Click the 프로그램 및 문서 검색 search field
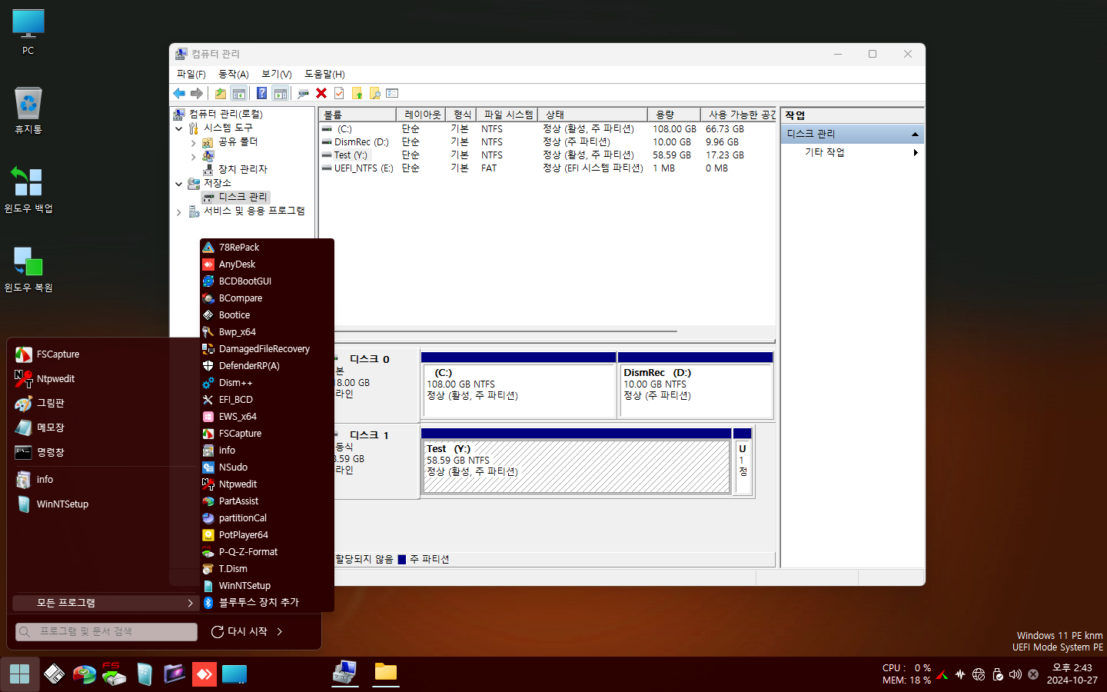 point(106,631)
